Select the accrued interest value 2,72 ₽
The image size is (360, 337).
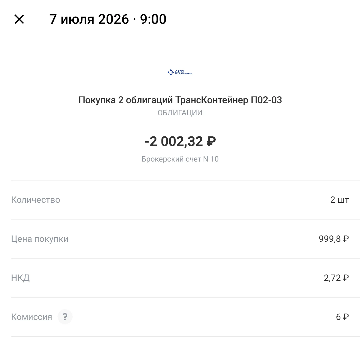336,278
